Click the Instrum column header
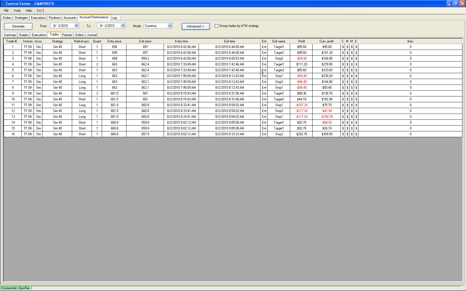 28,41
